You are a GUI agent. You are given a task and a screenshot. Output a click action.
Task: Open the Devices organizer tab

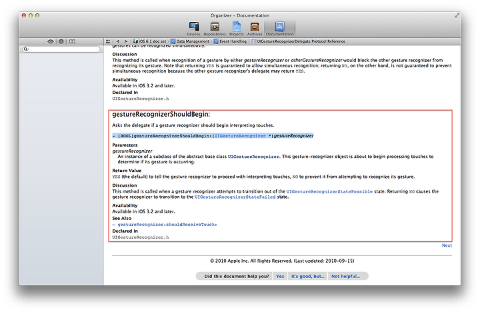(x=193, y=29)
